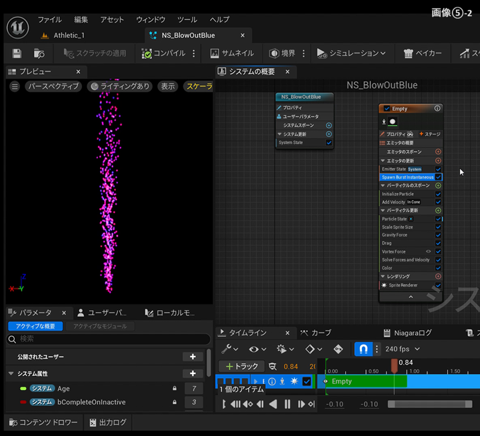480x436 pixels.
Task: Add module to パーティクル更新 with plus icon
Action: tap(438, 210)
